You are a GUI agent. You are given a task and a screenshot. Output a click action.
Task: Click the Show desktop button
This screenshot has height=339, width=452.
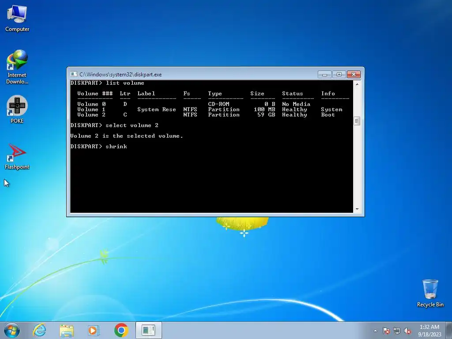[x=449, y=330]
